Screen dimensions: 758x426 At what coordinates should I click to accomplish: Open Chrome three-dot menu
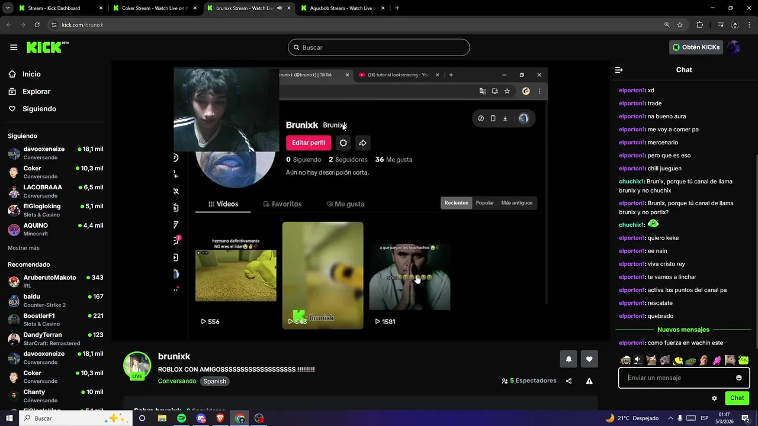pyautogui.click(x=748, y=25)
